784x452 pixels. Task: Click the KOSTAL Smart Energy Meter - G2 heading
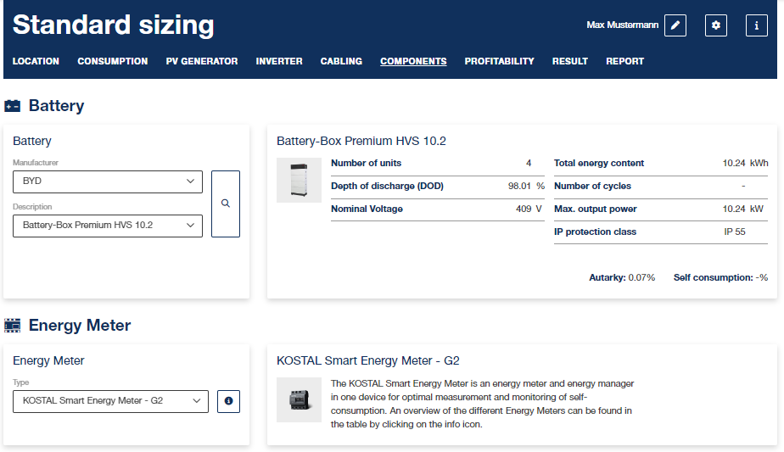367,360
